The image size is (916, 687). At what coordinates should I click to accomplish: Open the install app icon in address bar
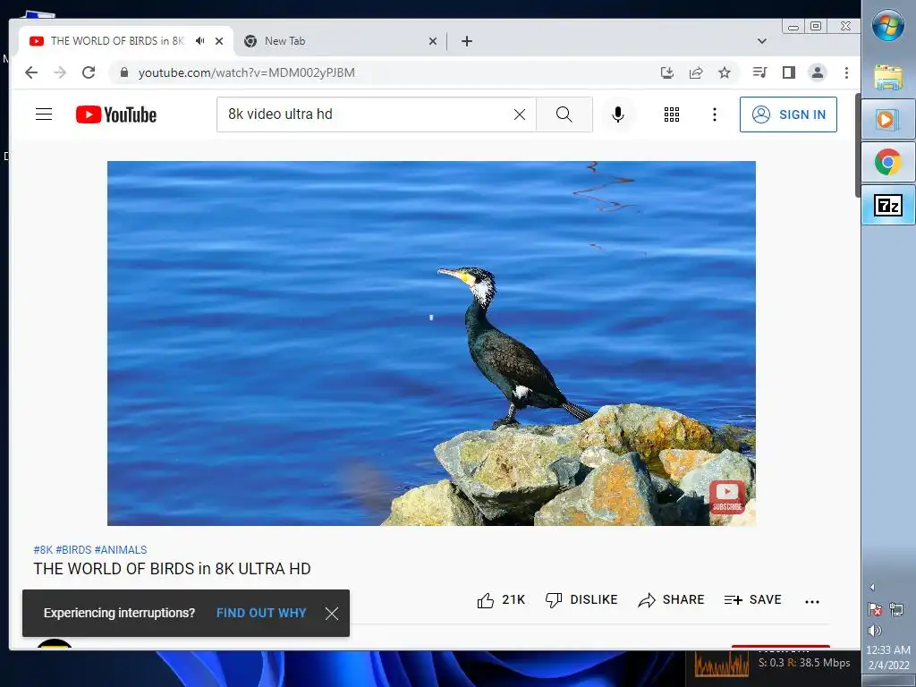666,72
